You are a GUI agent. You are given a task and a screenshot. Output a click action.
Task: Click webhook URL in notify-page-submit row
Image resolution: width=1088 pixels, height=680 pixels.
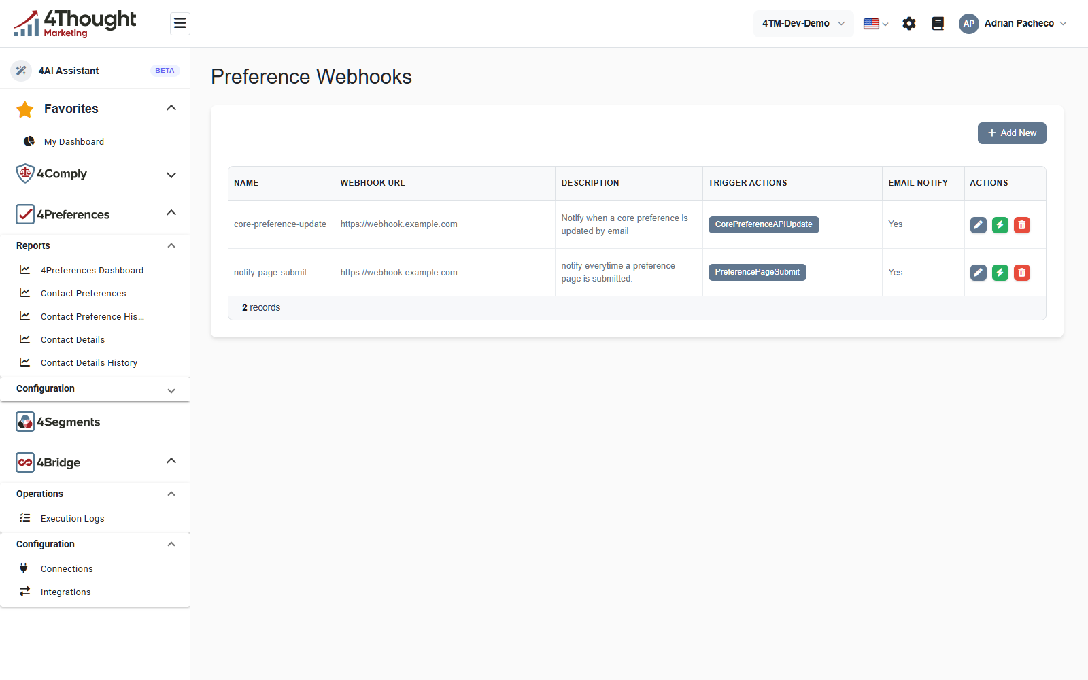398,273
